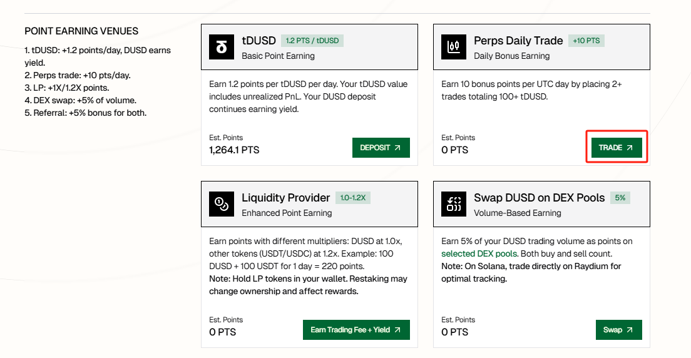The width and height of the screenshot is (691, 358).
Task: Click the POINT EARNING VENUES heading
Action: click(81, 31)
